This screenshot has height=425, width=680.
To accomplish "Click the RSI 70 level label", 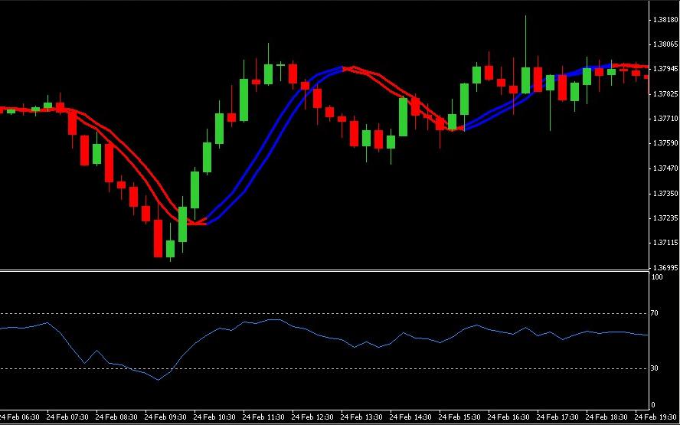I will 655,313.
